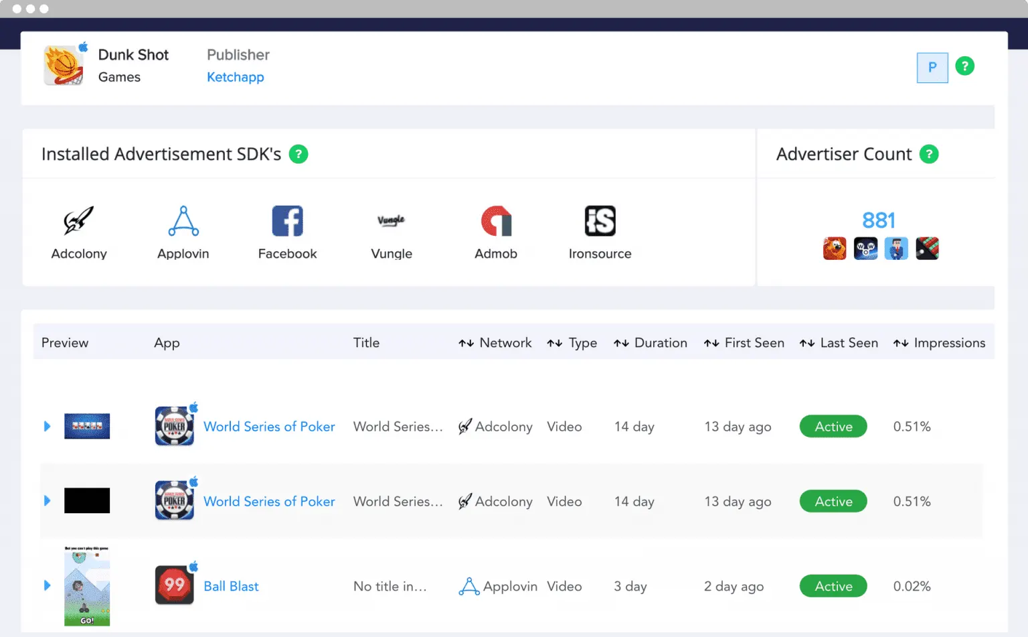Image resolution: width=1028 pixels, height=637 pixels.
Task: Click the Dunk Shot app name
Action: tap(133, 55)
